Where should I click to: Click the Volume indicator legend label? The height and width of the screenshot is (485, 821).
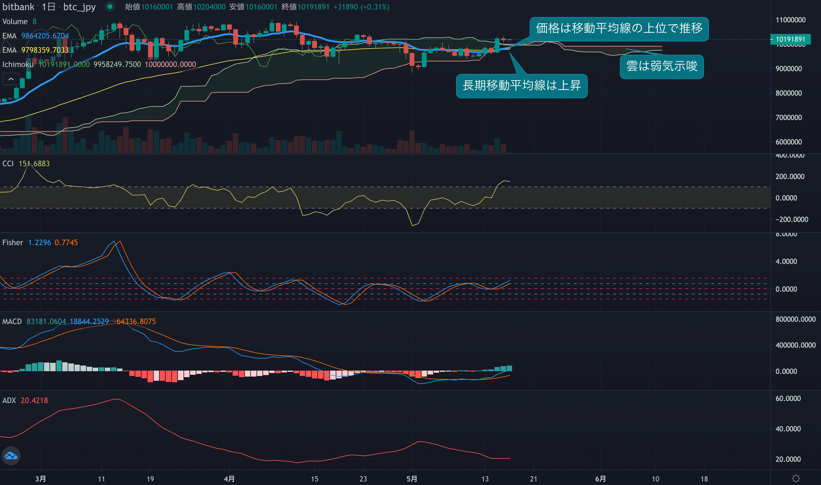(x=15, y=21)
